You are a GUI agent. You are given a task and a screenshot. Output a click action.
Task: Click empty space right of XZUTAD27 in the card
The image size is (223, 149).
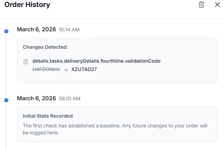click(x=157, y=69)
